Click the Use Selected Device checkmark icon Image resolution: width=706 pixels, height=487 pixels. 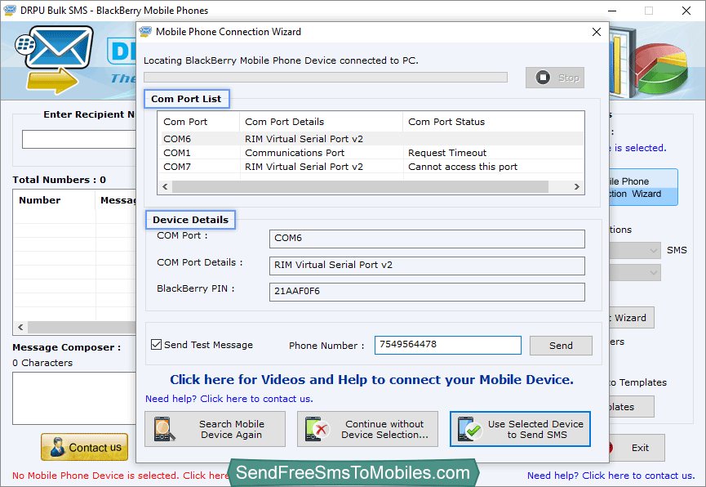tap(469, 429)
